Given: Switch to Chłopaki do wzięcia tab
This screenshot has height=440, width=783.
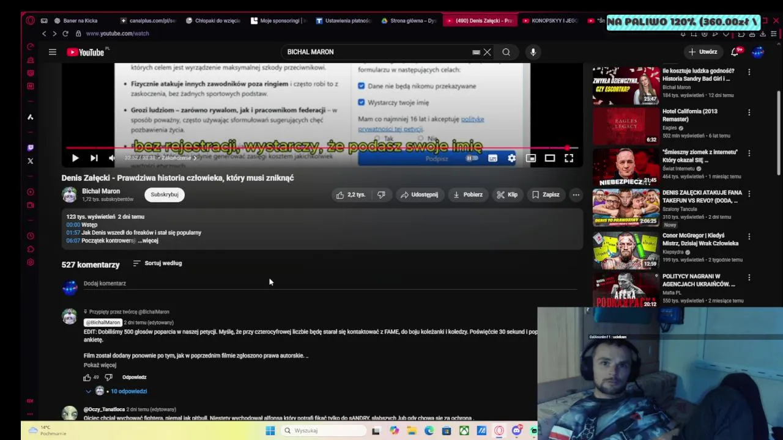Looking at the screenshot, I should point(213,21).
